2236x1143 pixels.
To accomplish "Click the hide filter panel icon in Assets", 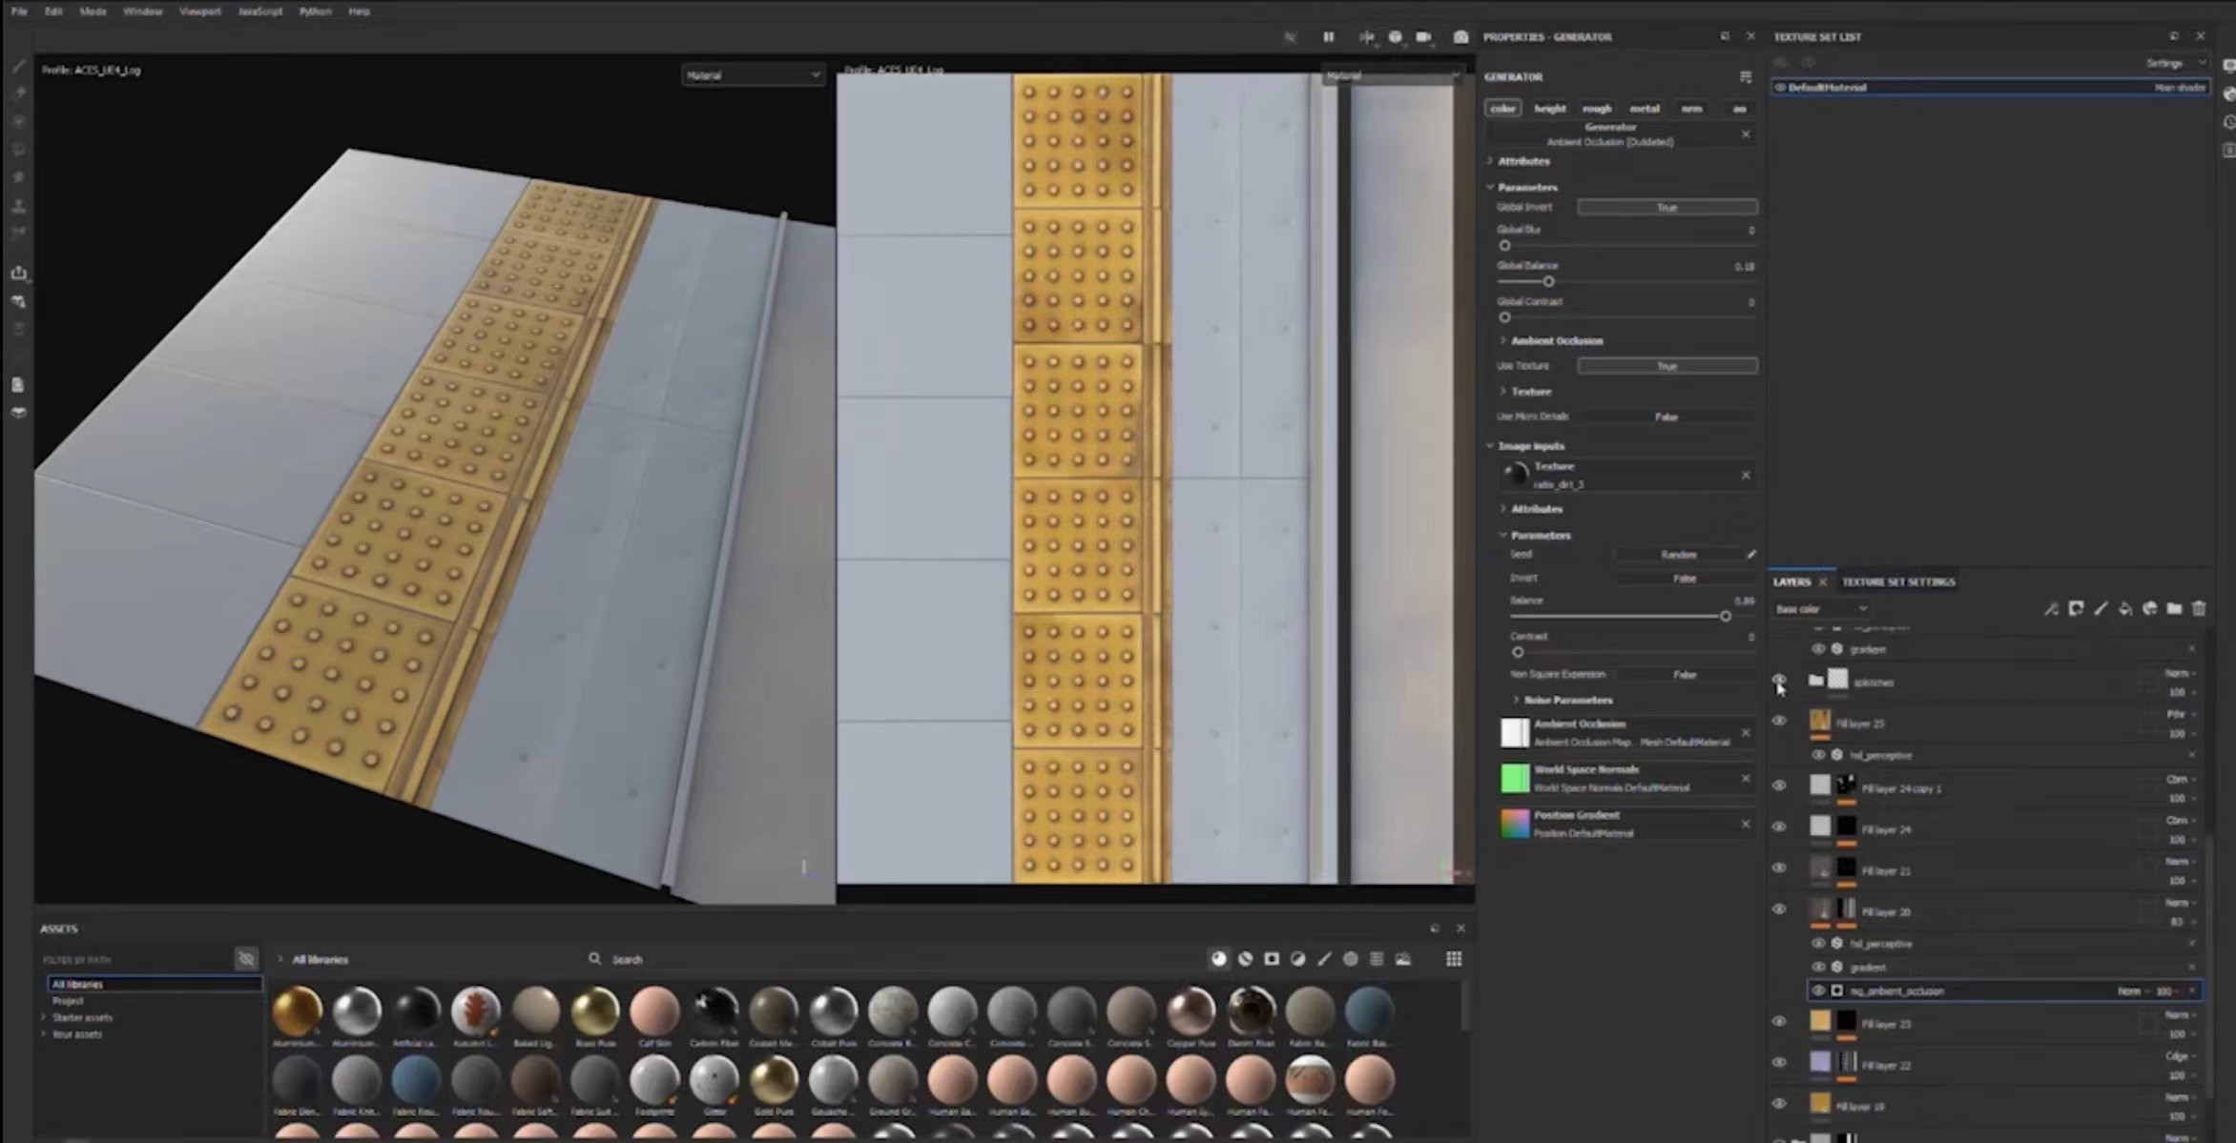I will 246,959.
